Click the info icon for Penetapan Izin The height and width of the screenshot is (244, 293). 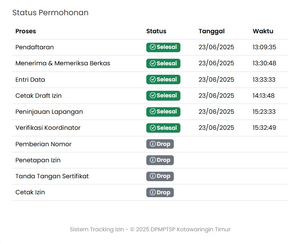[x=152, y=160]
